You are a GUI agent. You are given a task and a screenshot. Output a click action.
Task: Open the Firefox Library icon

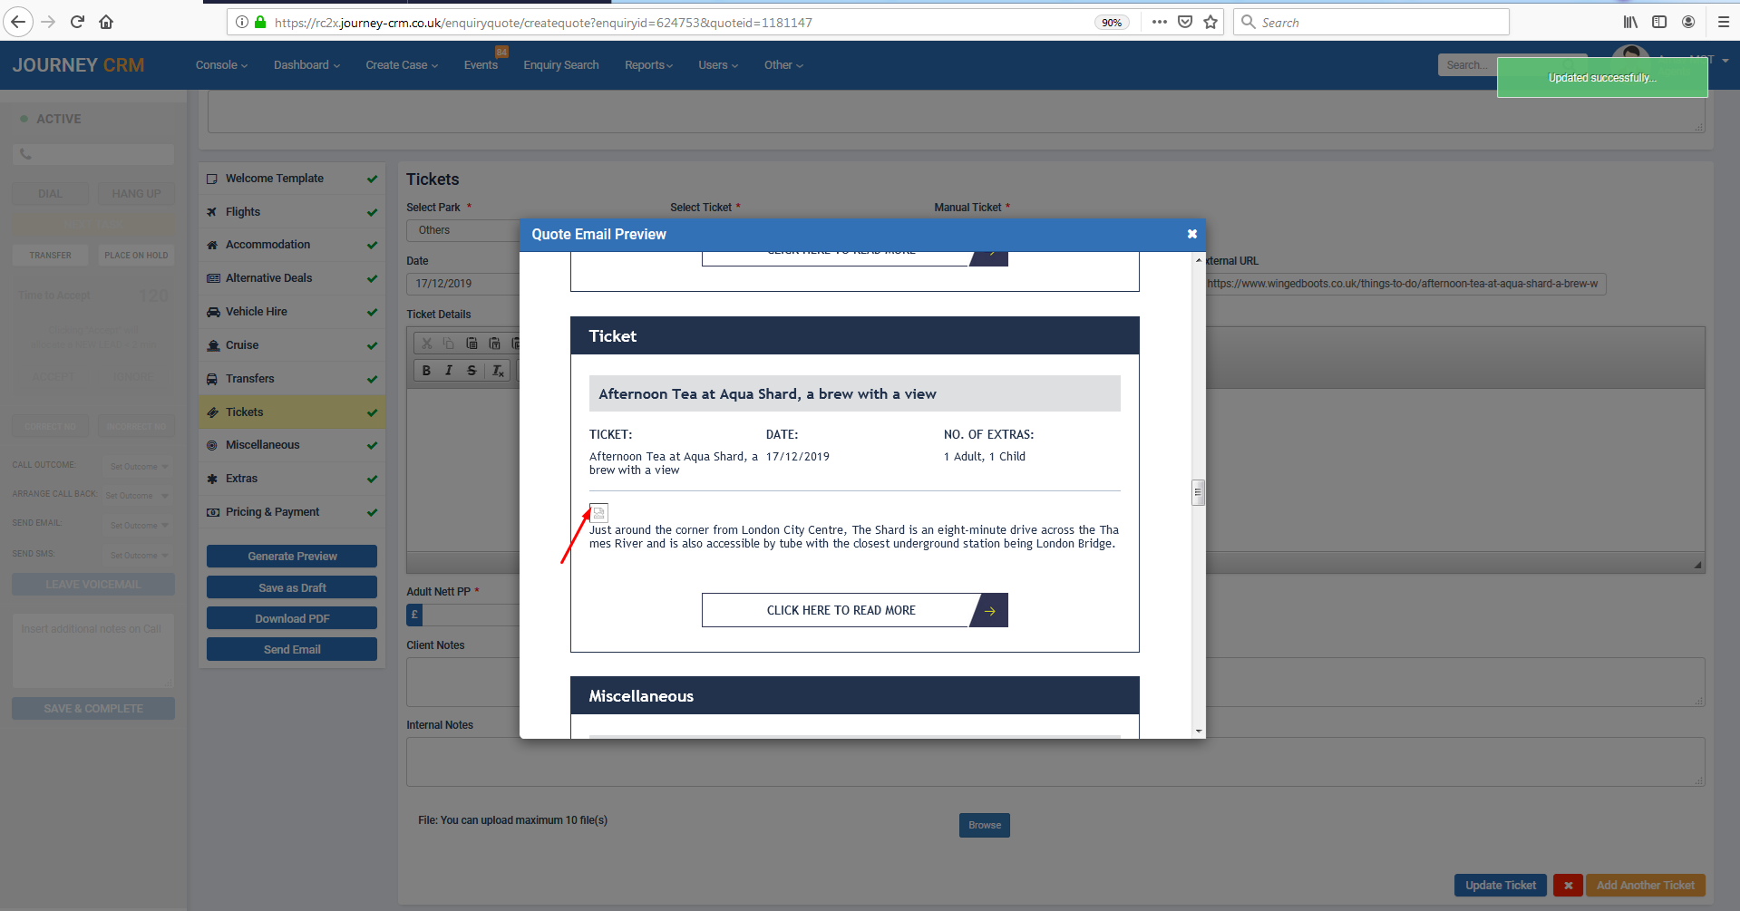pos(1630,22)
